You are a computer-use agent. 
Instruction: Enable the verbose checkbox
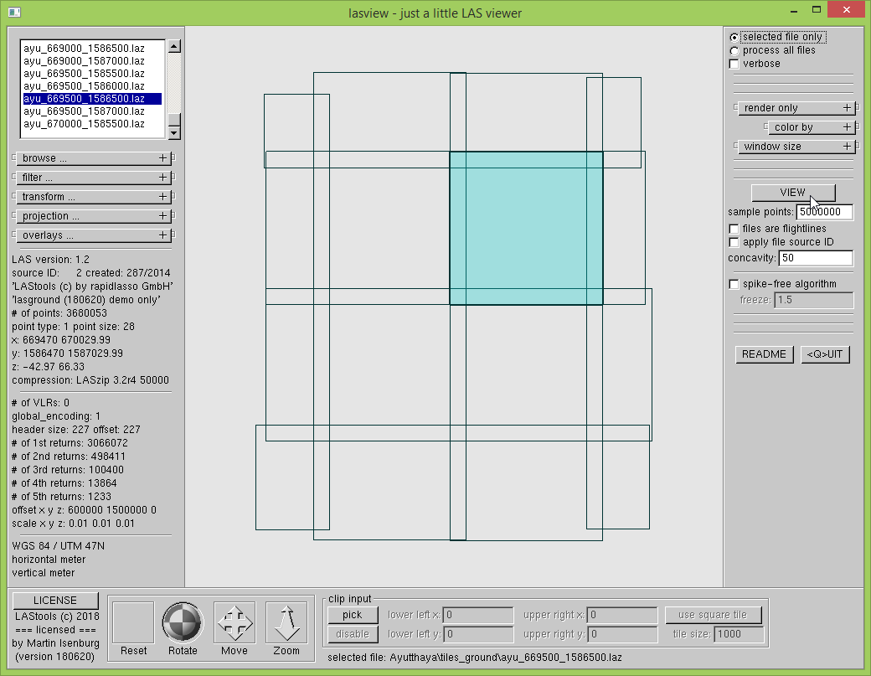click(x=734, y=64)
